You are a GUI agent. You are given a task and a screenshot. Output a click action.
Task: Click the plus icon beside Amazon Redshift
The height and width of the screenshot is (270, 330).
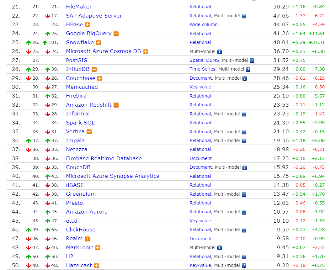[116, 105]
